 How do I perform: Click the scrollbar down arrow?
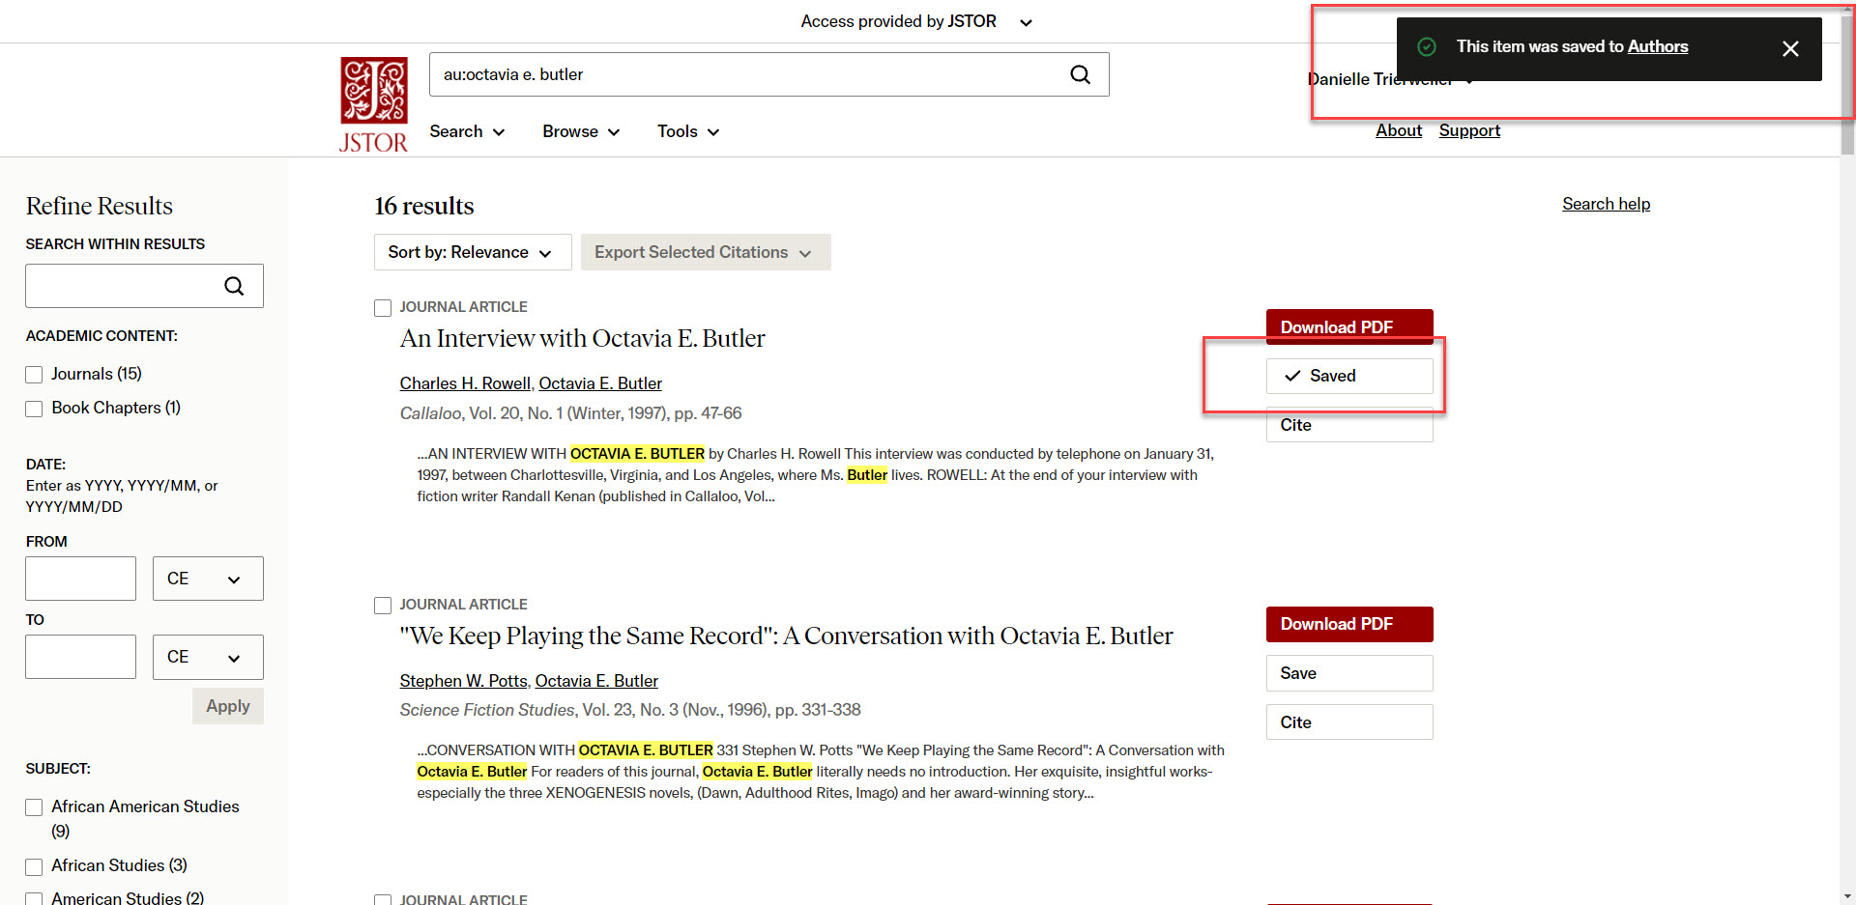tap(1847, 897)
